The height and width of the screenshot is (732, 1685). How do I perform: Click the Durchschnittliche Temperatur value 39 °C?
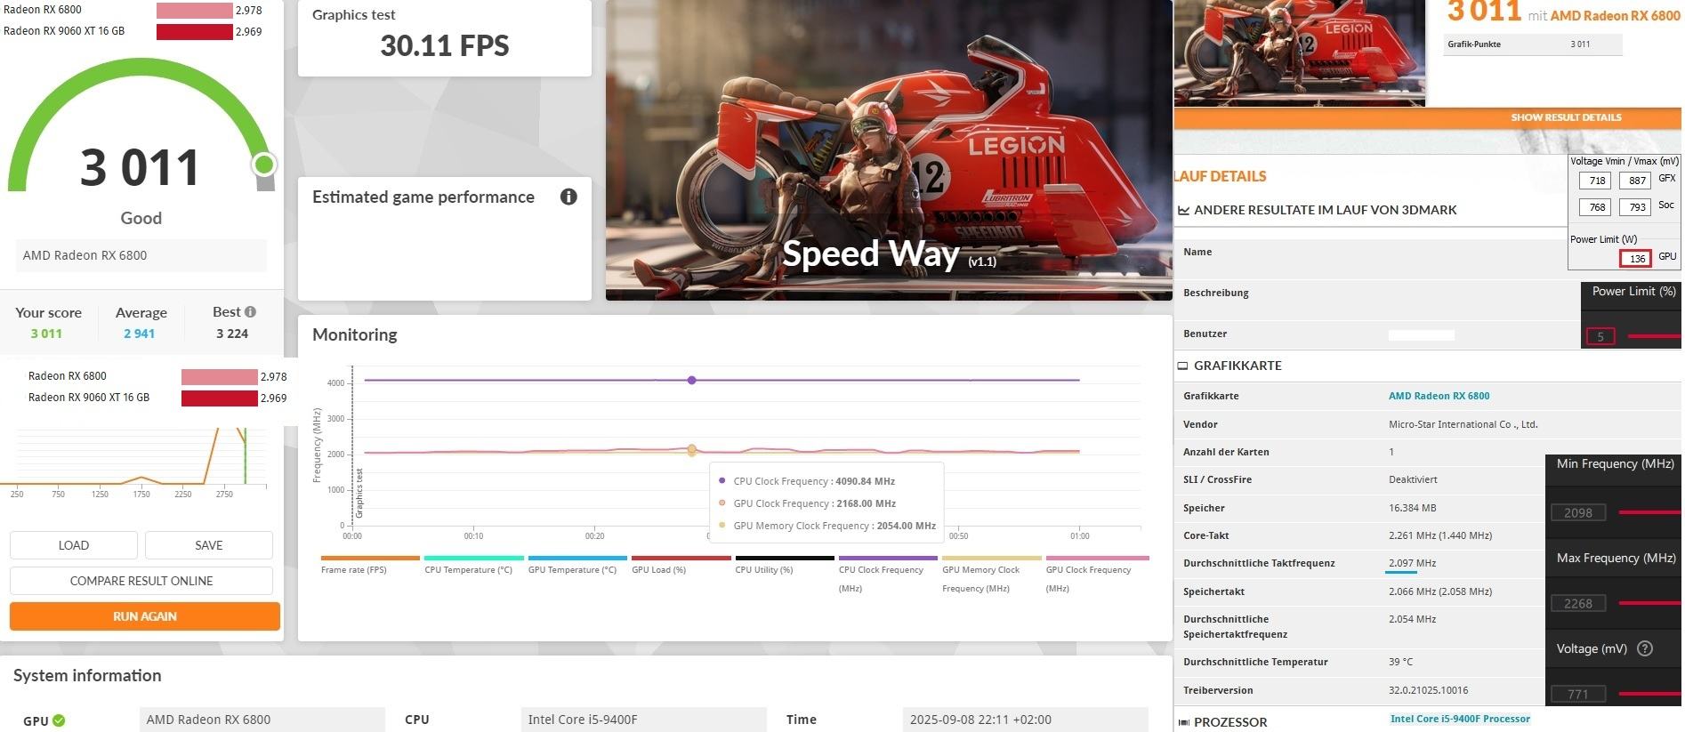[x=1400, y=662]
